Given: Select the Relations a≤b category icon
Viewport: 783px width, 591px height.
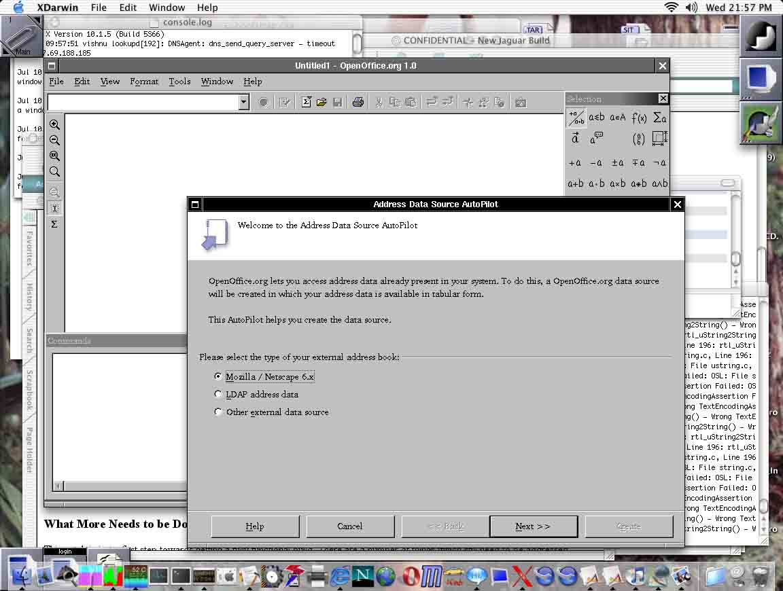Looking at the screenshot, I should click(596, 118).
